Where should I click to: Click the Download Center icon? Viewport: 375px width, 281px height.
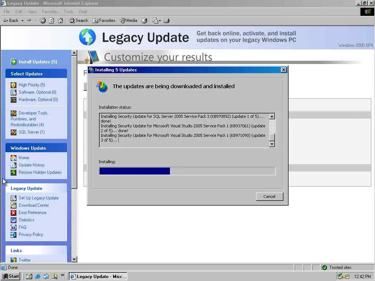(14, 206)
